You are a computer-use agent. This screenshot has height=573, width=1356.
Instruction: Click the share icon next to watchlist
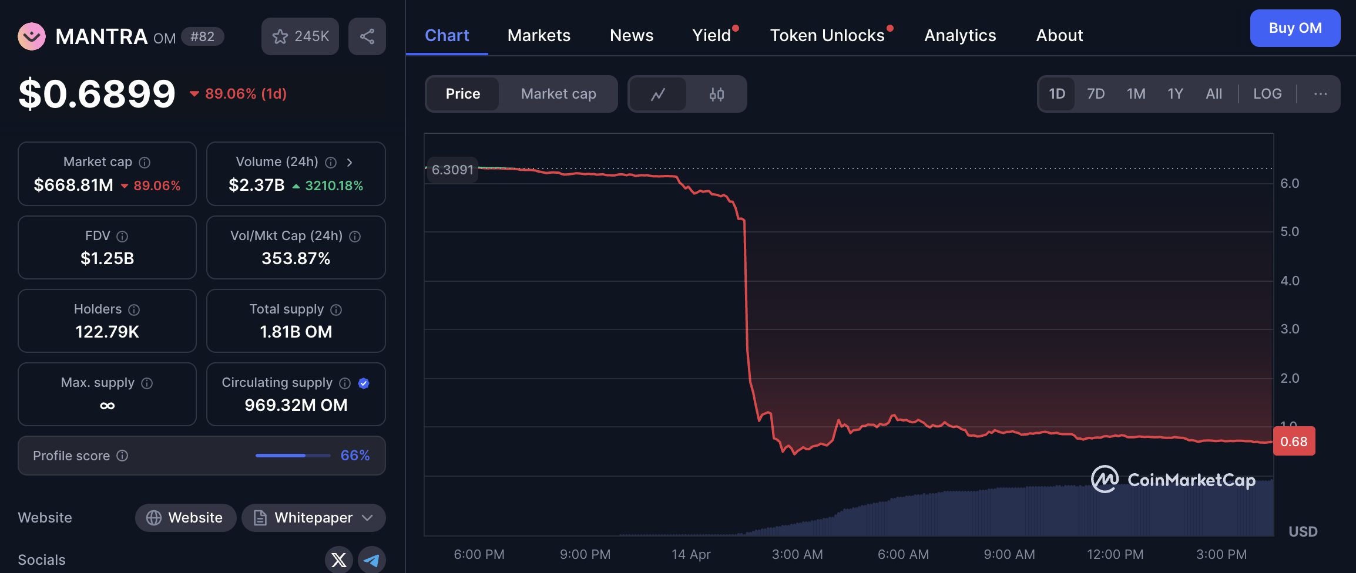367,36
